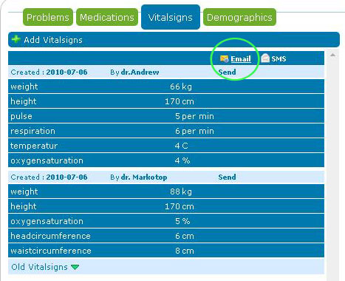Click the 170 cm height in dr. Markotop's record

180,206
